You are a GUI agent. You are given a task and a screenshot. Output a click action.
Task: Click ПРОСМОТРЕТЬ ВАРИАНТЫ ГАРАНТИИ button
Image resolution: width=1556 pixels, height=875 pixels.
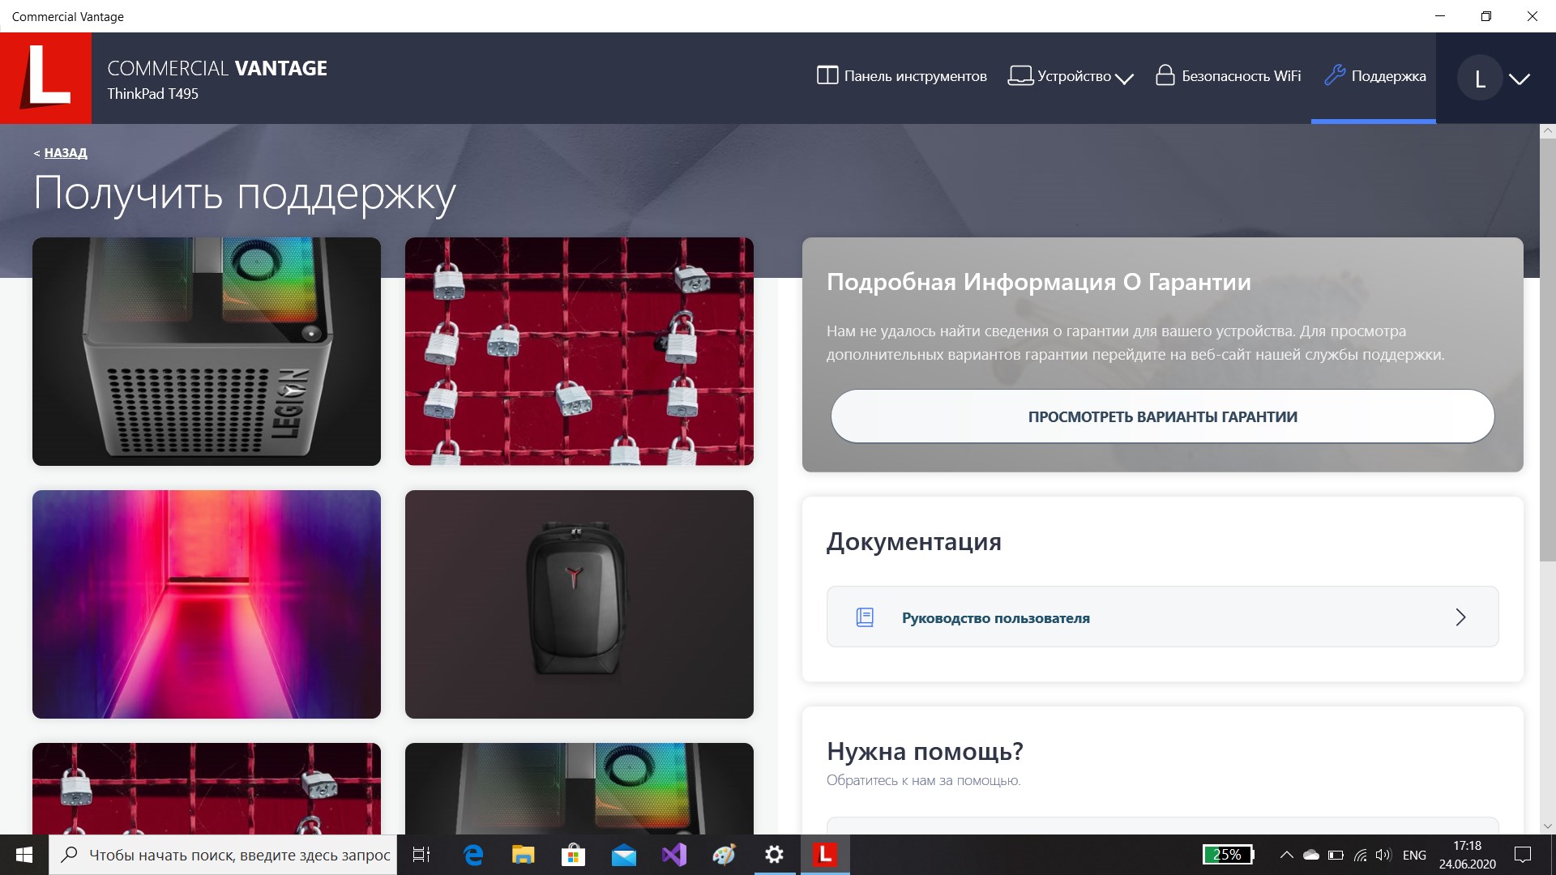(1162, 416)
